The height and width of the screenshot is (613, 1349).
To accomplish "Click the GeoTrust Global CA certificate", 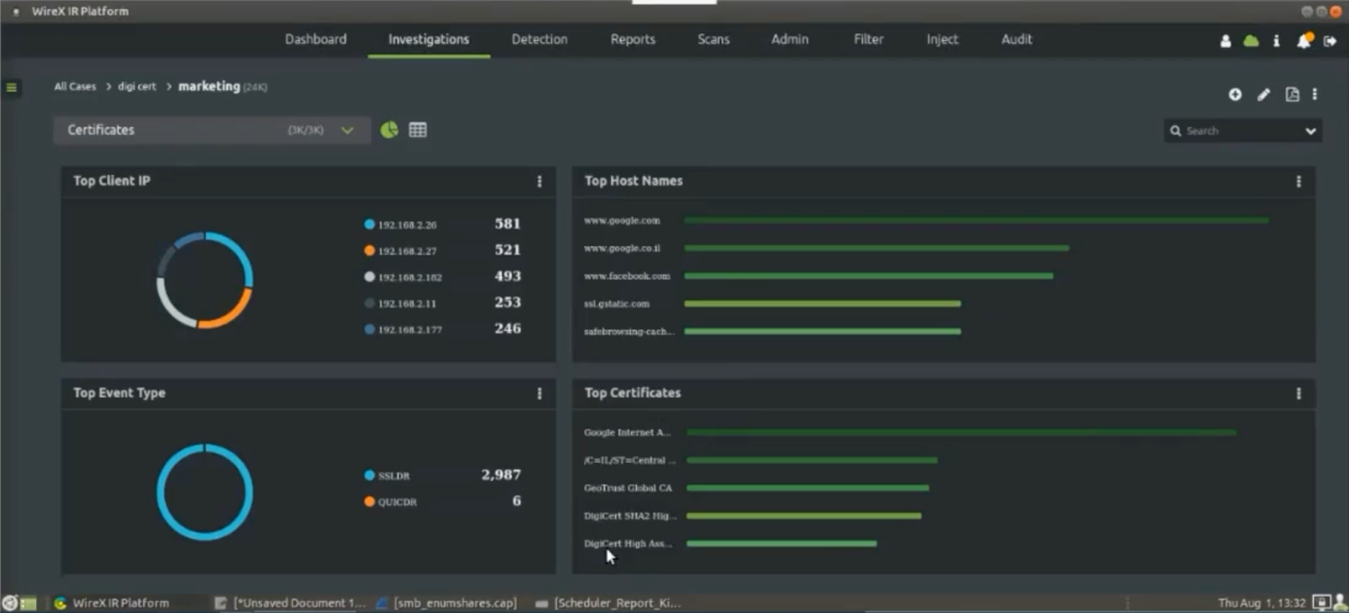I will pyautogui.click(x=628, y=488).
